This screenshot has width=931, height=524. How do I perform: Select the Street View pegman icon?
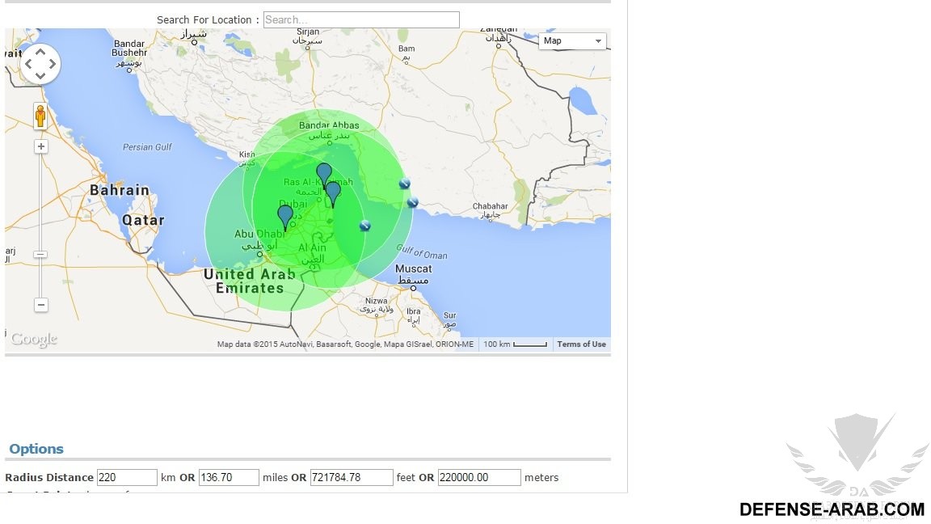pos(40,116)
